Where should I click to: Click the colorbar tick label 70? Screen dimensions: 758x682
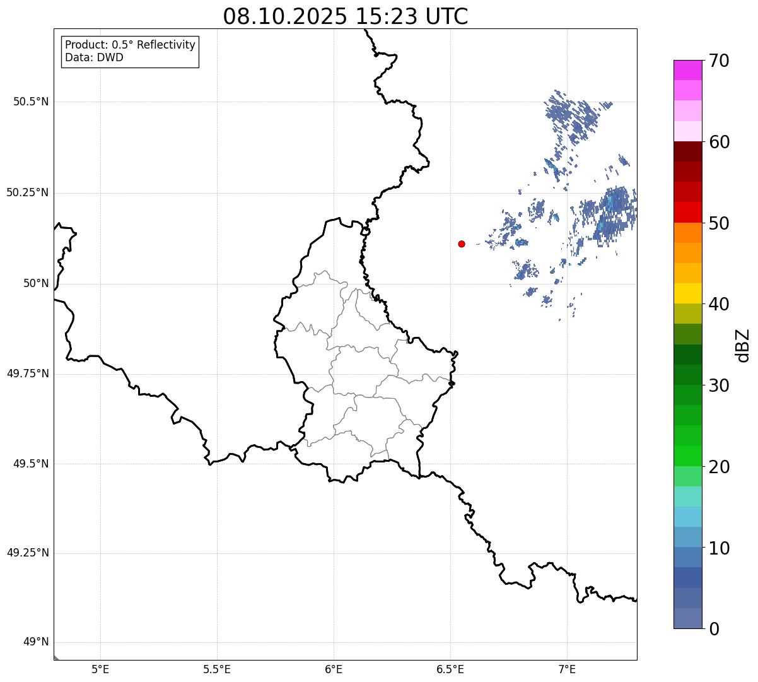(719, 61)
